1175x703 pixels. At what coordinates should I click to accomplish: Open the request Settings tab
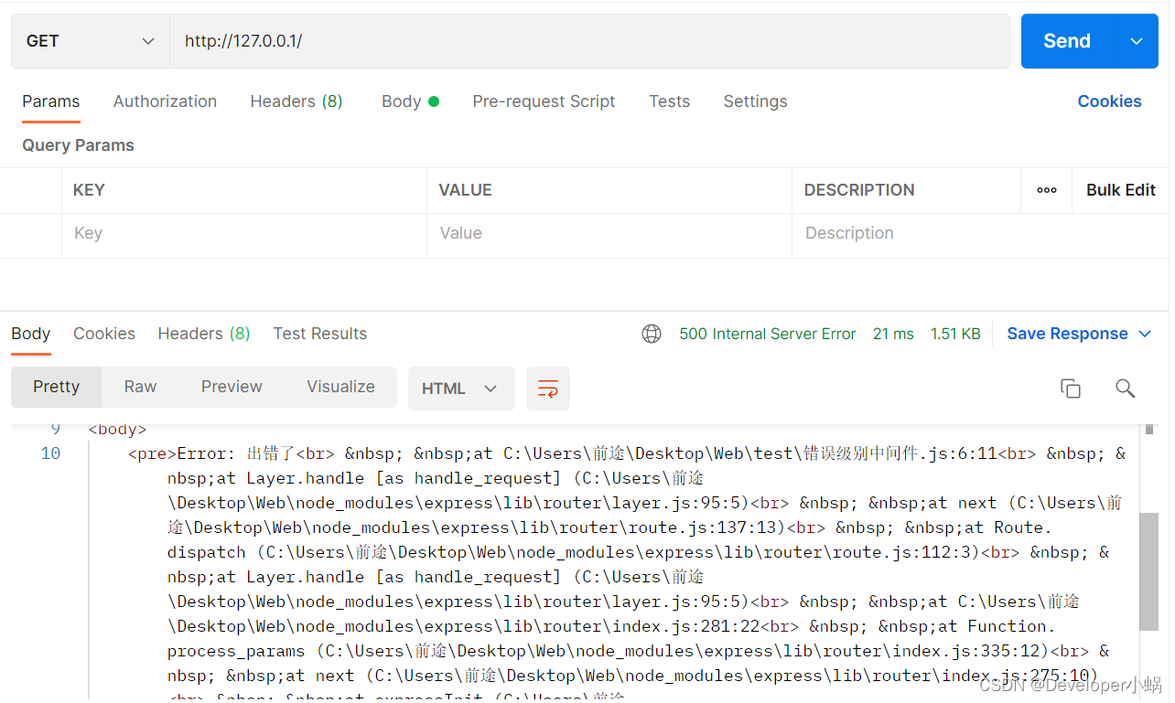[755, 101]
